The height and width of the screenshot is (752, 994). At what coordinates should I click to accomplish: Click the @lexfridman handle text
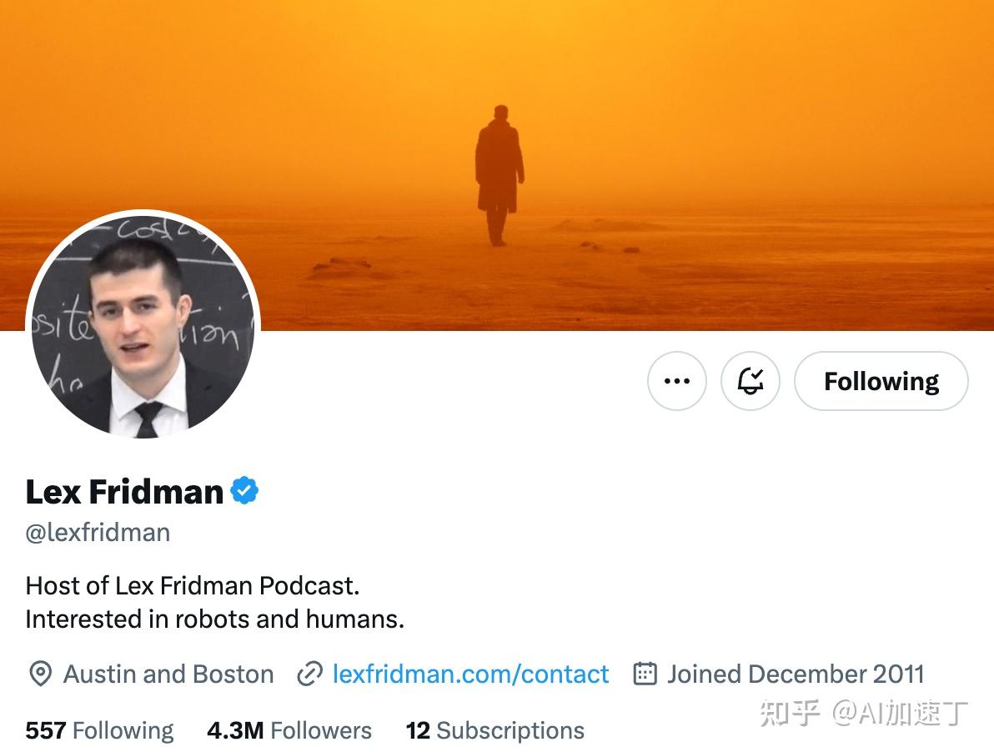pyautogui.click(x=98, y=533)
